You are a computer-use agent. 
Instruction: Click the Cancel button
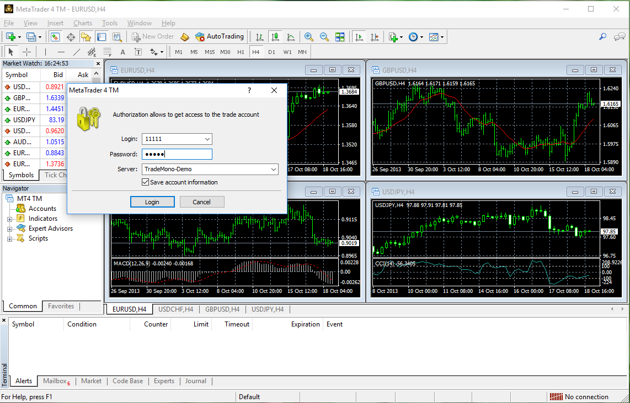point(202,202)
